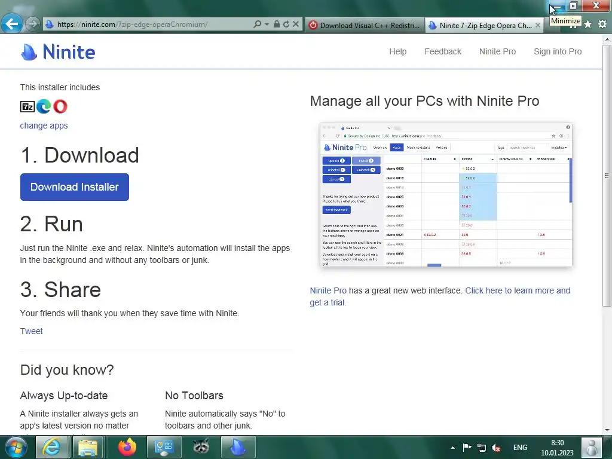Click the search magnifier in address bar
Screen dimensions: 612x459
tap(257, 24)
